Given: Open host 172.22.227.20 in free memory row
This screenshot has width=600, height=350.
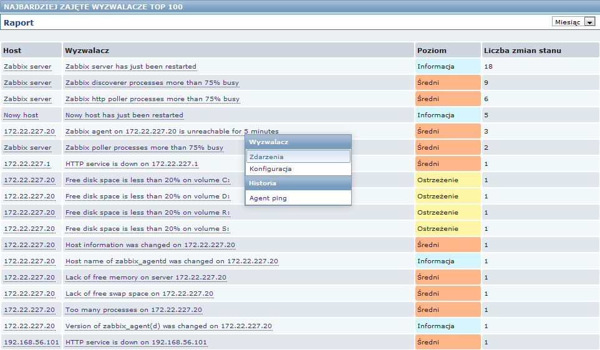Looking at the screenshot, I should (29, 277).
